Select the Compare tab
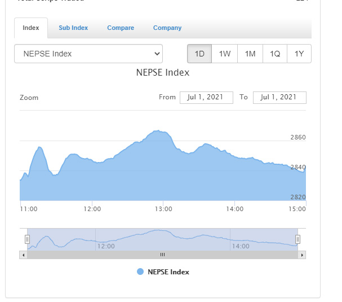The width and height of the screenshot is (342, 302). [x=121, y=28]
